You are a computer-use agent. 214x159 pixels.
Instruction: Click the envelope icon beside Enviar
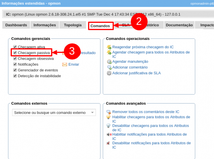65,64
